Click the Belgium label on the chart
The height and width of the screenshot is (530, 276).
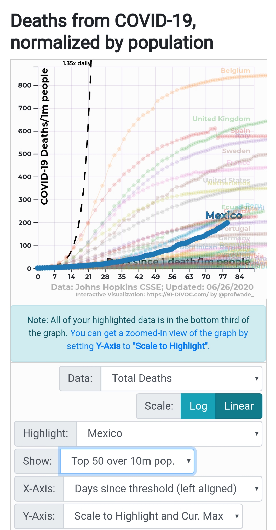pyautogui.click(x=235, y=71)
